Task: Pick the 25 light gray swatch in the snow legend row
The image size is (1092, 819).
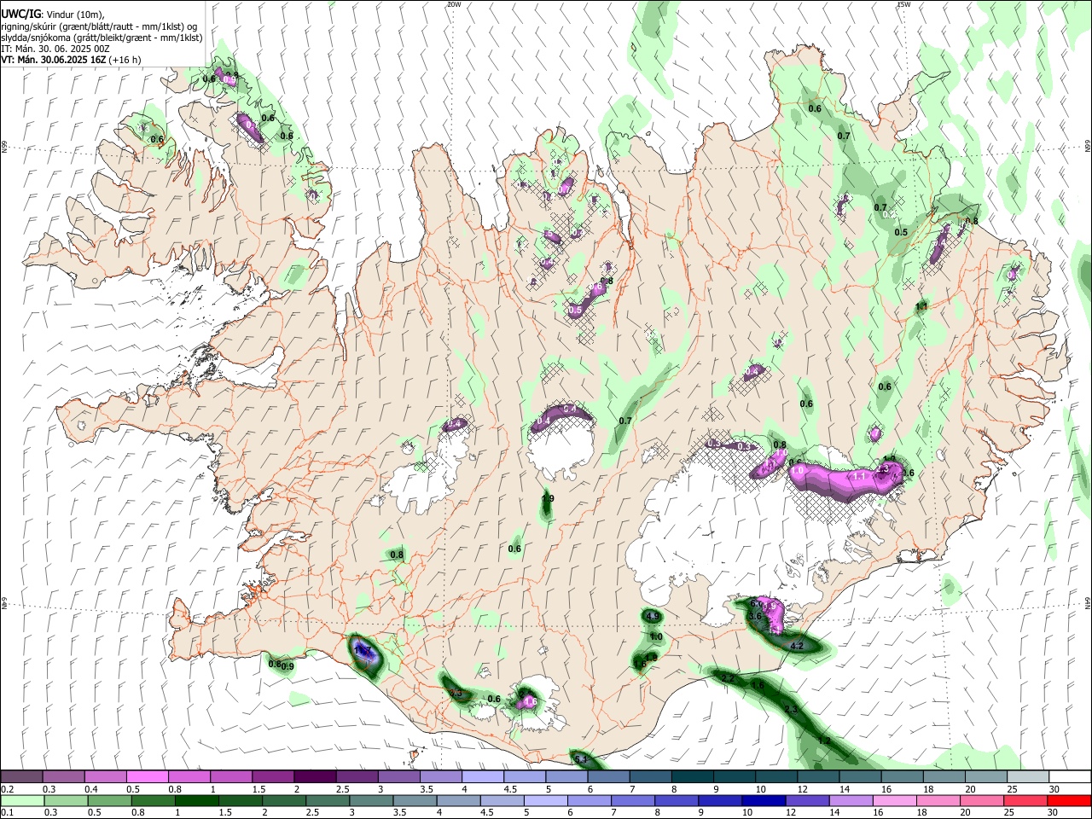Action: click(x=1029, y=776)
